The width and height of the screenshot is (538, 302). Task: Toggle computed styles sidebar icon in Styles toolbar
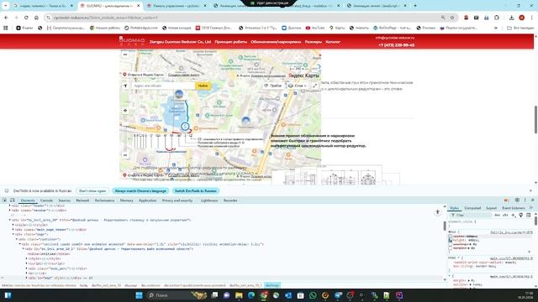(x=529, y=215)
